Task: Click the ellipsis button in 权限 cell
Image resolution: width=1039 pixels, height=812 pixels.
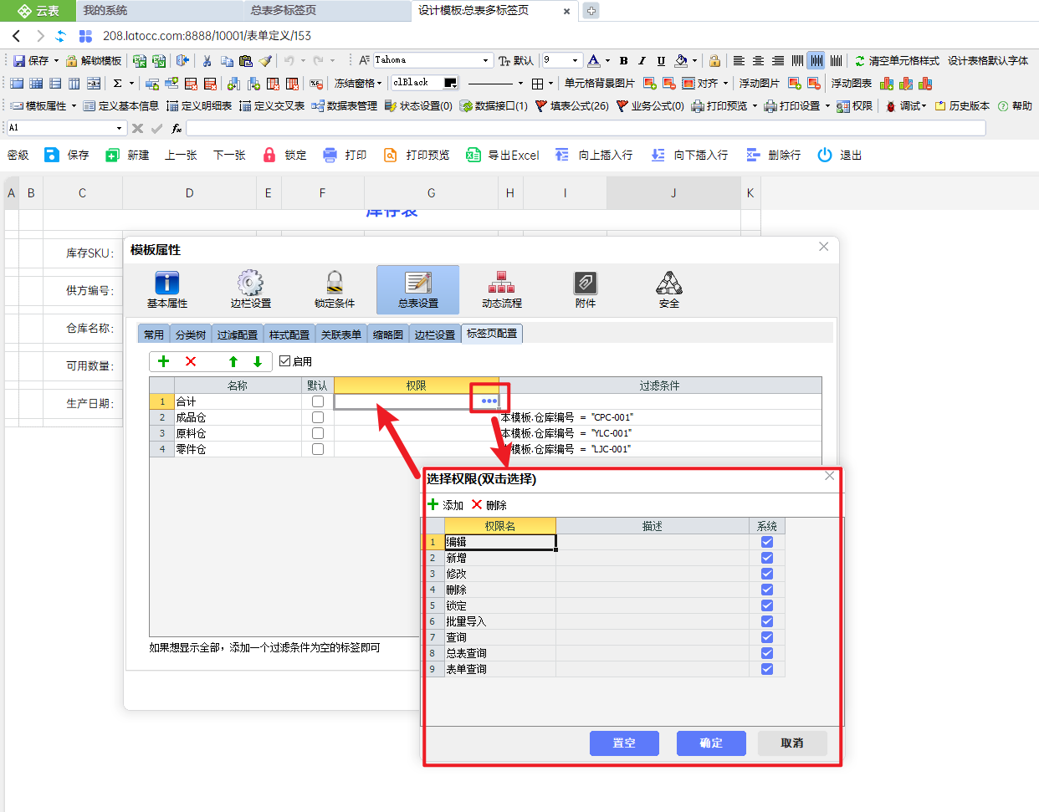Action: pos(489,401)
